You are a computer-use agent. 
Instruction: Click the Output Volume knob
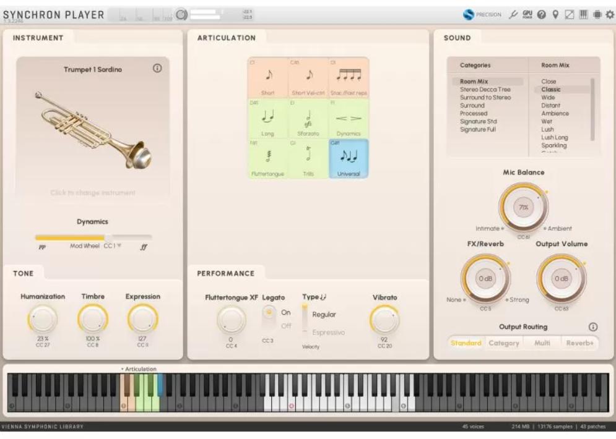click(562, 278)
